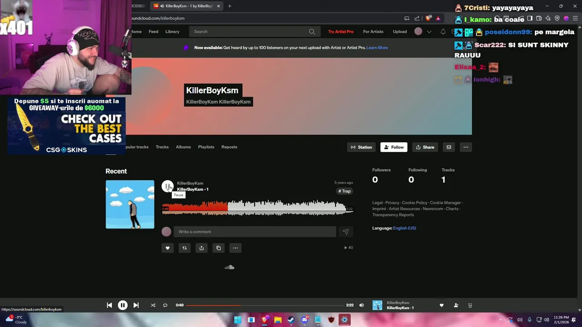The width and height of the screenshot is (582, 327).
Task: Switch to the Tracks tab
Action: [162, 147]
